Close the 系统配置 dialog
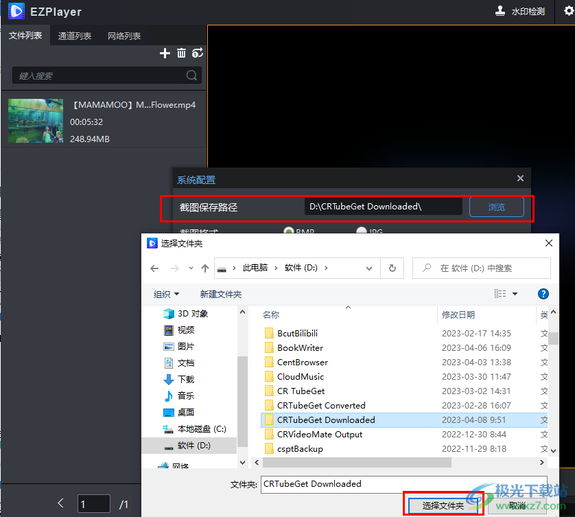This screenshot has height=517, width=575. tap(520, 179)
